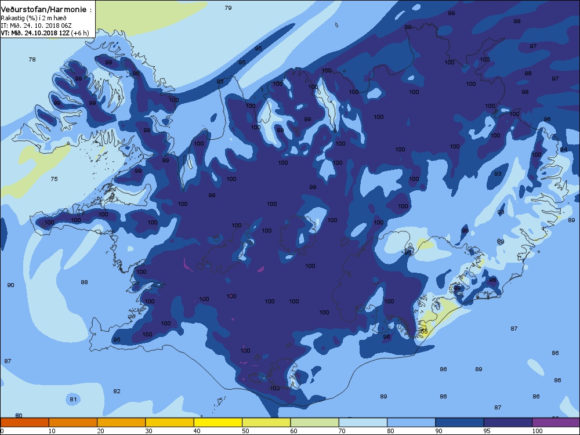This screenshot has height=435, width=580.
Task: Select the golden 30–40 legend swatch
Action: click(170, 422)
